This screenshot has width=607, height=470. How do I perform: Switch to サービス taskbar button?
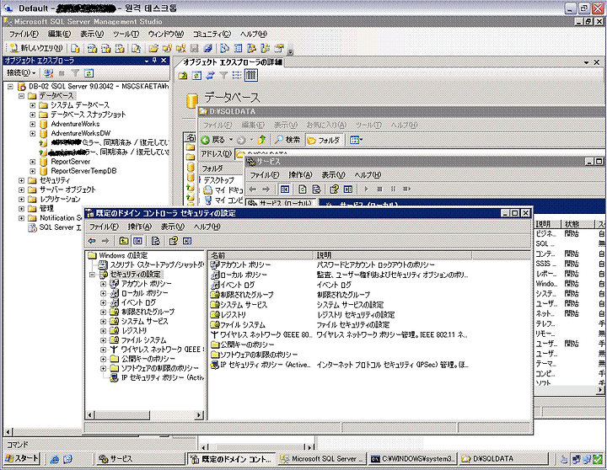pyautogui.click(x=139, y=459)
